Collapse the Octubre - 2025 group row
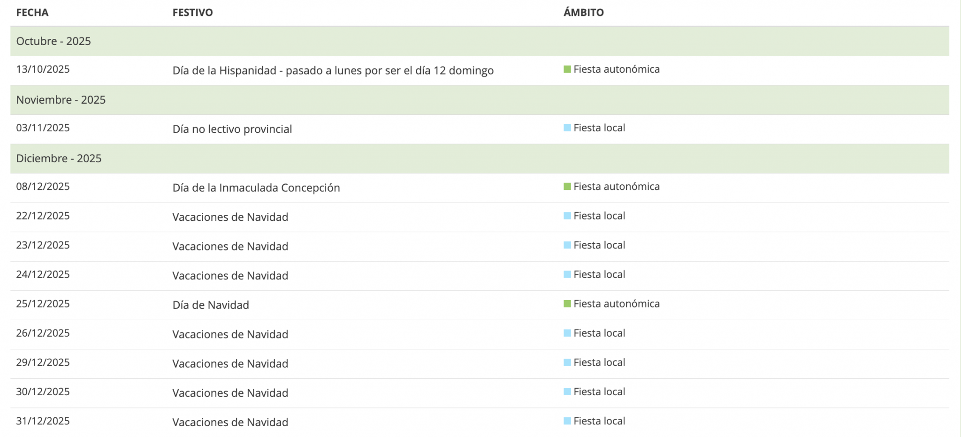Image resolution: width=961 pixels, height=437 pixels. tap(53, 41)
